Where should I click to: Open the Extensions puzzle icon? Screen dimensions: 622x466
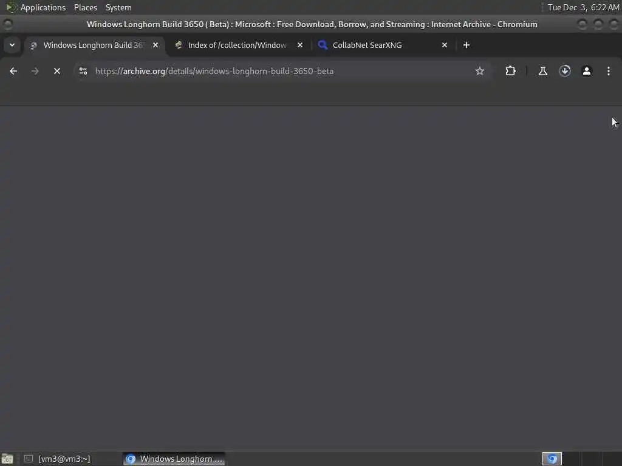(x=510, y=71)
